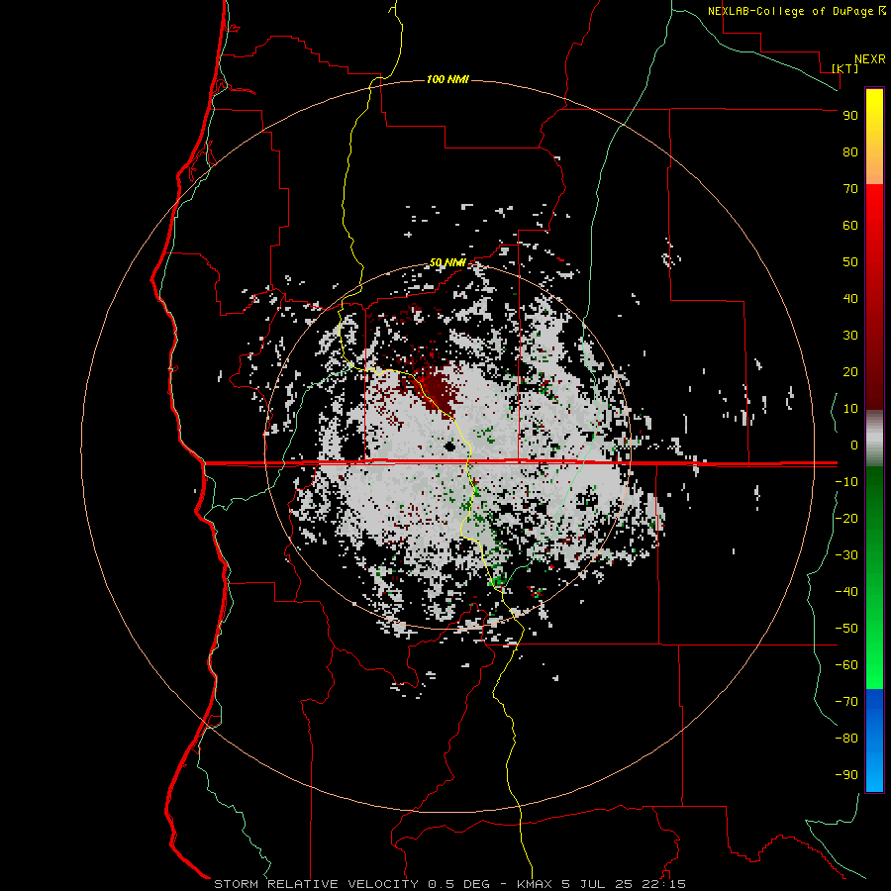The height and width of the screenshot is (891, 891).
Task: Click the -10 value on the velocity scale
Action: click(846, 482)
